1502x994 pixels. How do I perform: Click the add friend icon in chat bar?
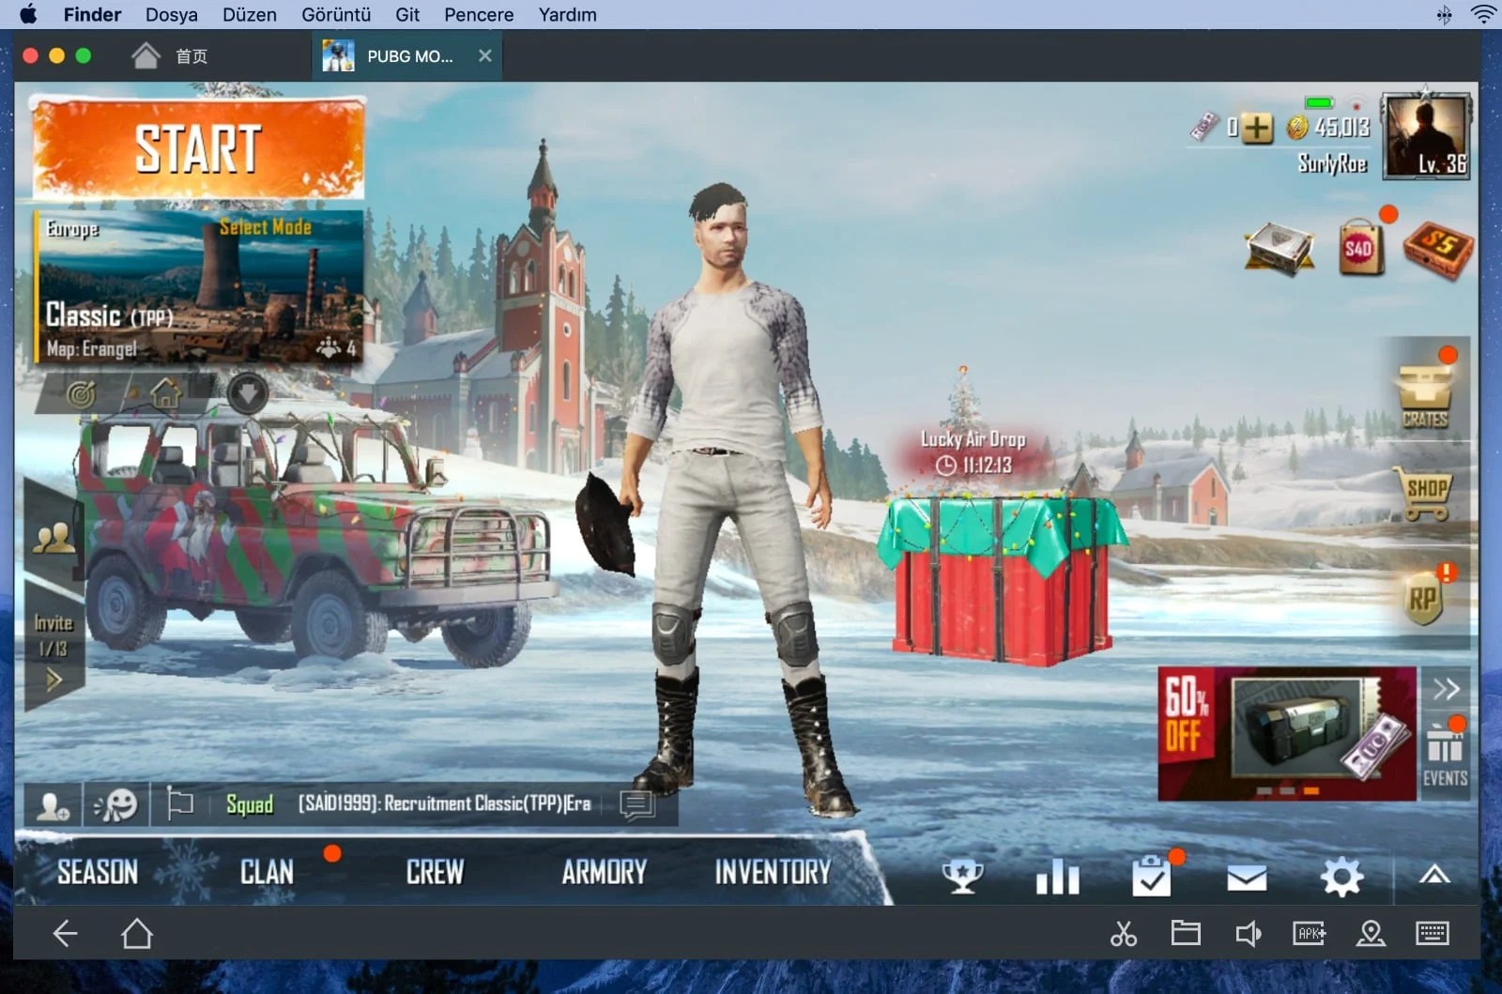coord(53,805)
